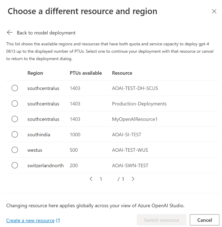Click the back arrow icon
222x227 pixels.
click(x=10, y=32)
